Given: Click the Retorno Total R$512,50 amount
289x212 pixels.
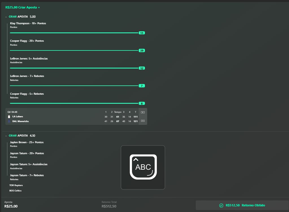Looking at the screenshot, I should [x=109, y=206].
